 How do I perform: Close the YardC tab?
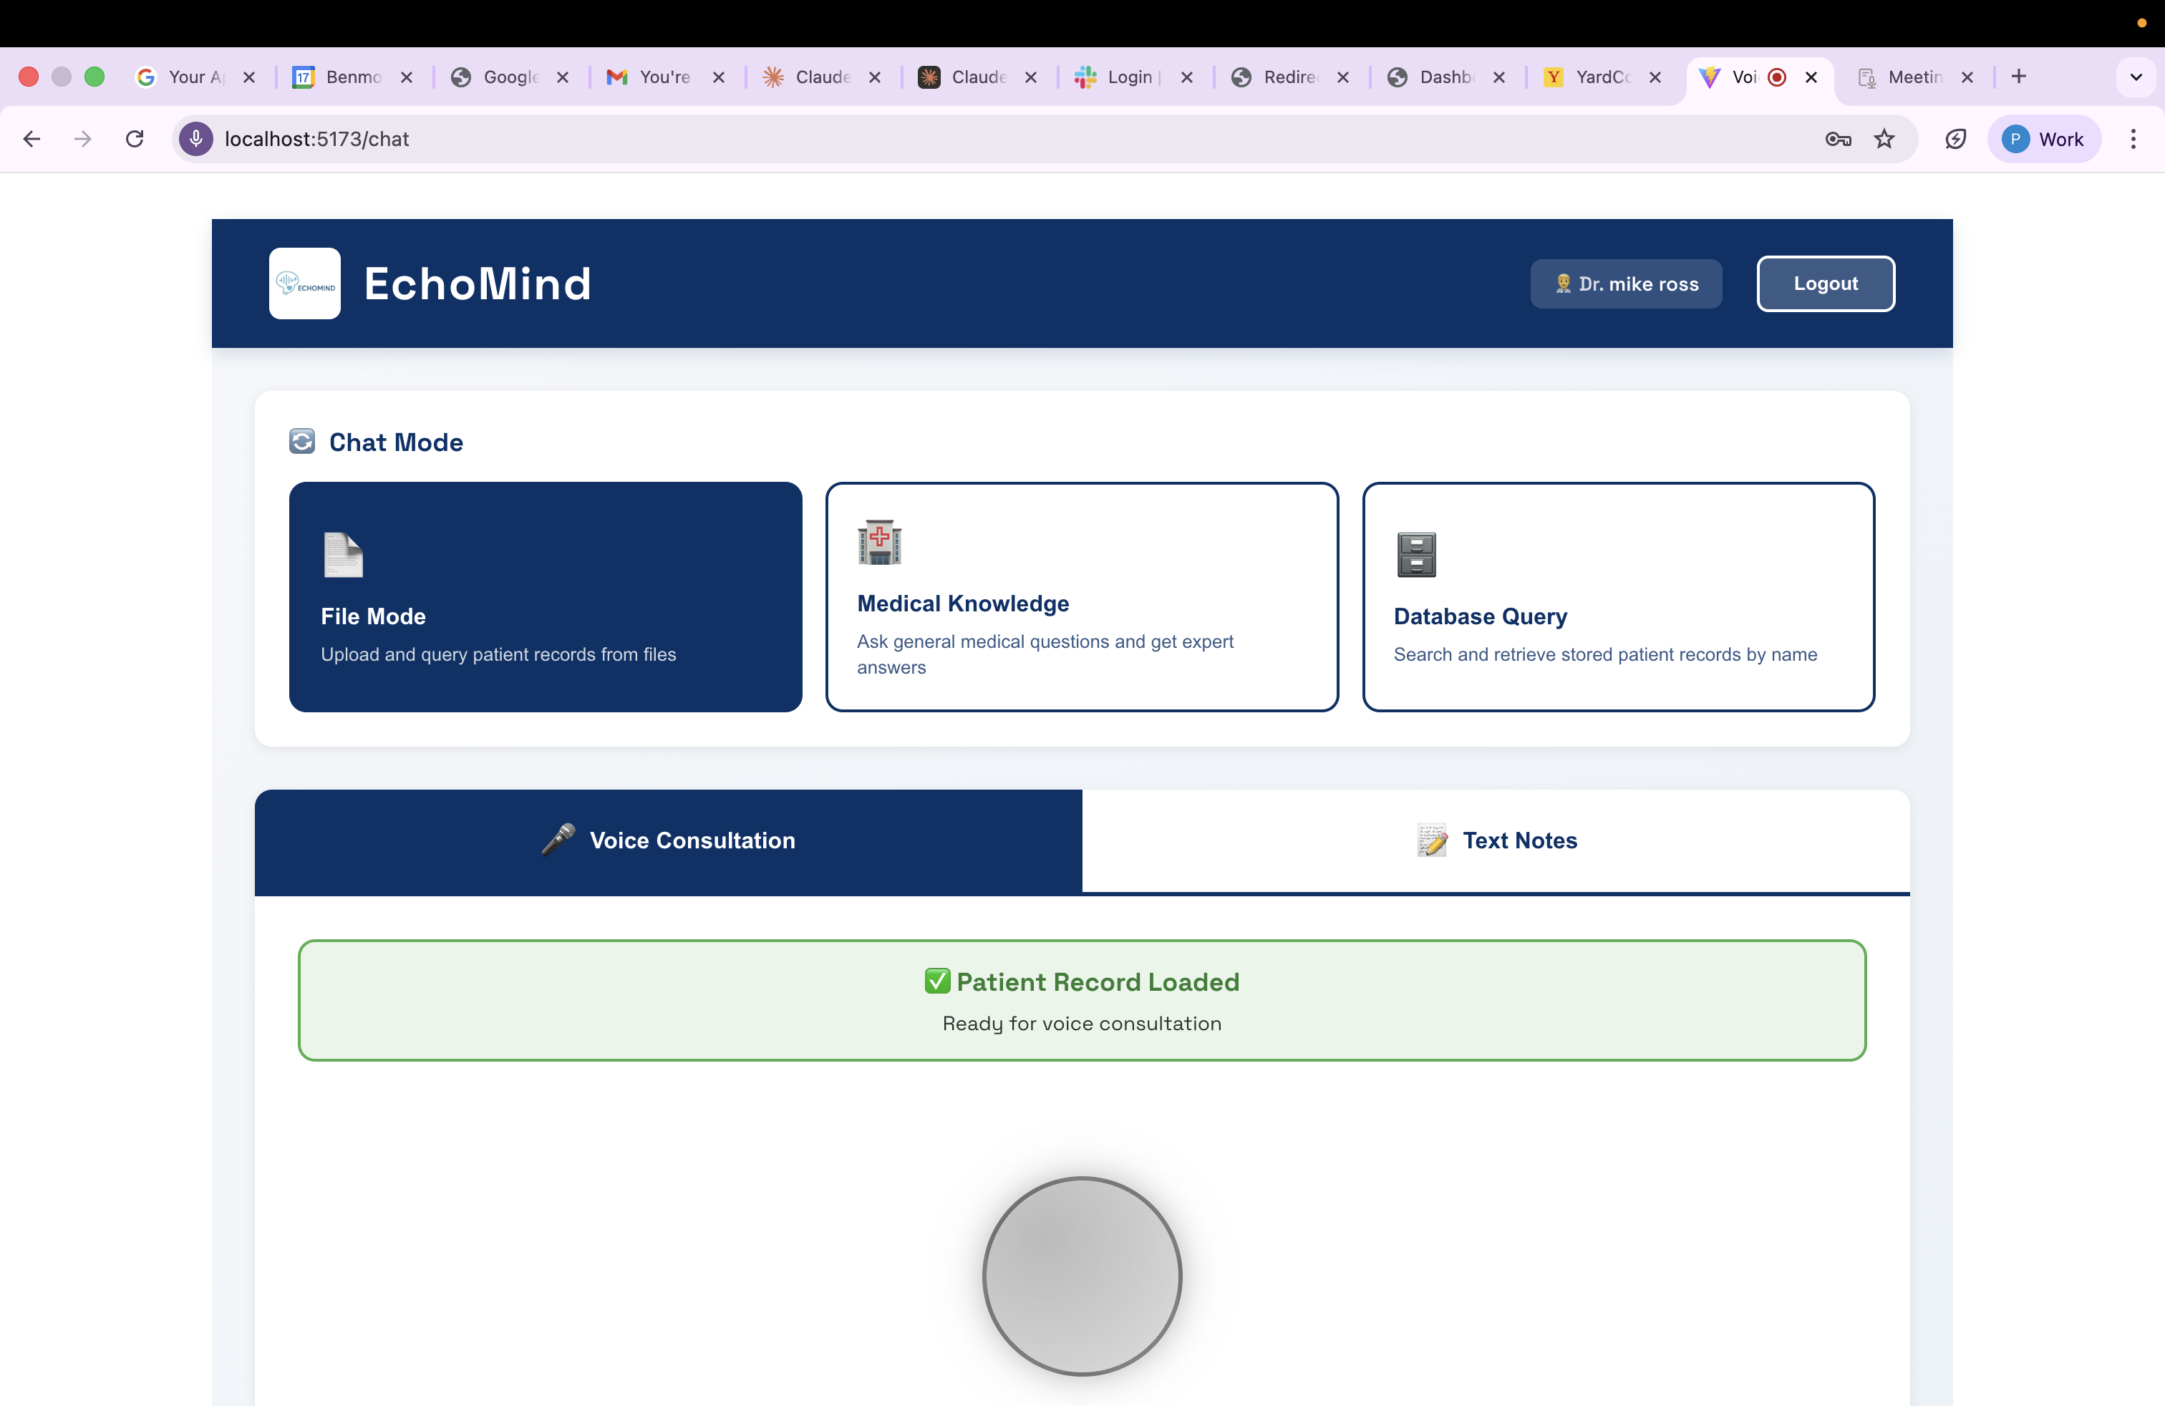[x=1655, y=77]
